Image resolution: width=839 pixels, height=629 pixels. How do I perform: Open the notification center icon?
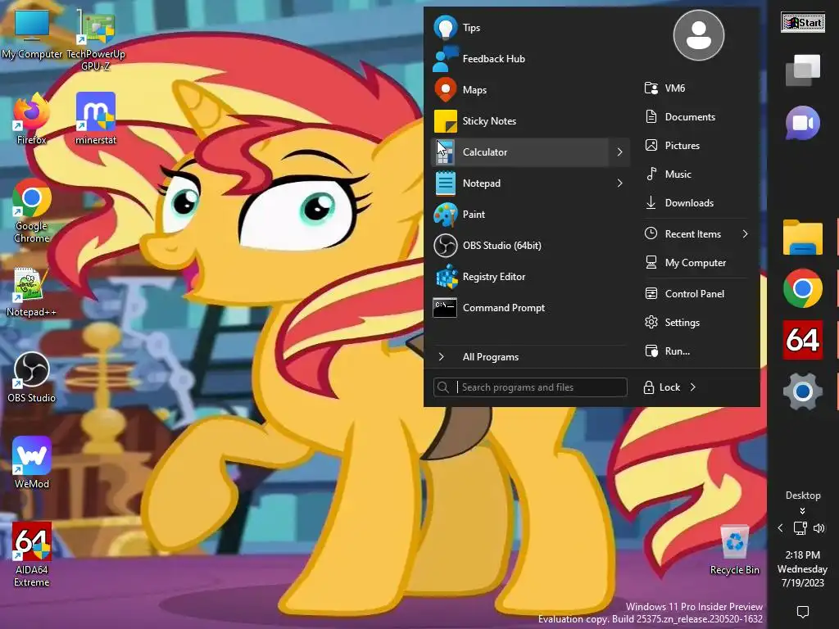click(803, 611)
